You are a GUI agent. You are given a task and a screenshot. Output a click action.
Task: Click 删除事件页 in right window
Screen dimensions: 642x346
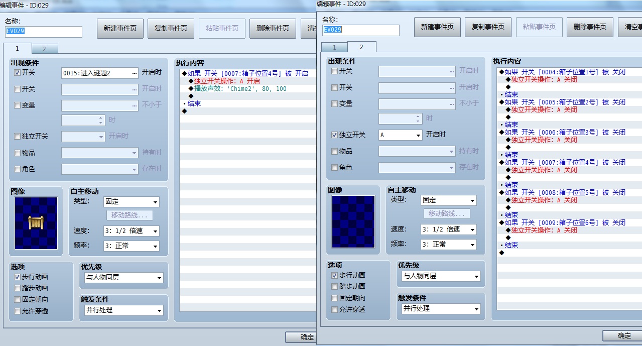(590, 27)
